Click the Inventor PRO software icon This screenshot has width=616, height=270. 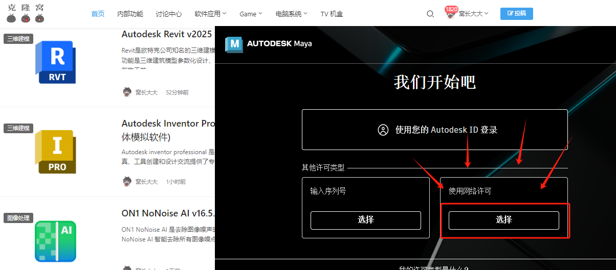pyautogui.click(x=55, y=152)
